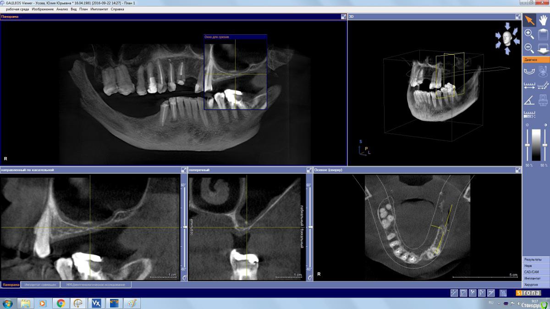The image size is (550, 309).
Task: Maximize the Панорама view pane
Action: (x=344, y=16)
